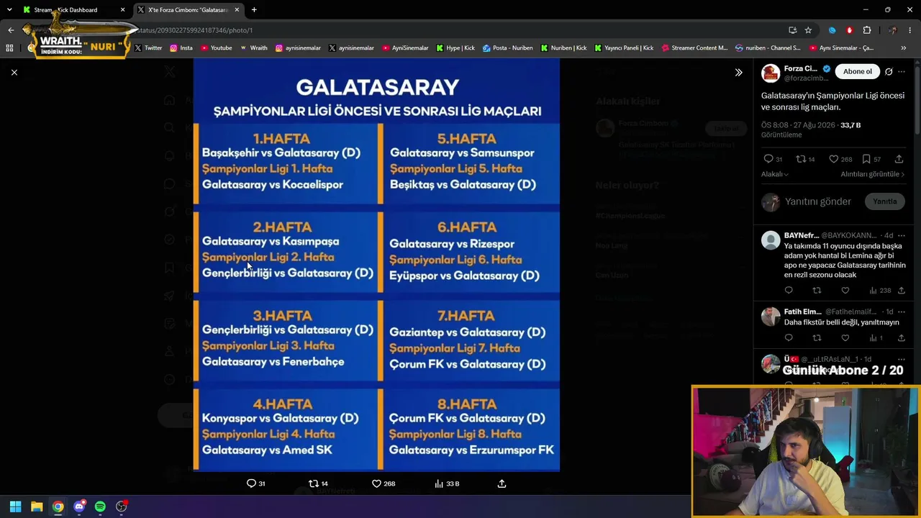Viewport: 921px width, 518px height.
Task: Open the Nuriben | Kick bookmark
Action: pyautogui.click(x=563, y=48)
